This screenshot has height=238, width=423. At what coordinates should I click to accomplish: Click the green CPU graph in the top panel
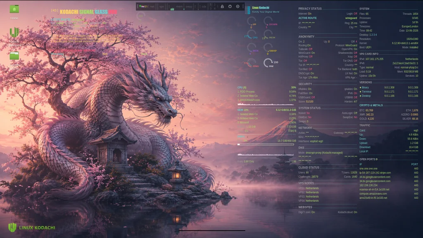coord(172,9)
